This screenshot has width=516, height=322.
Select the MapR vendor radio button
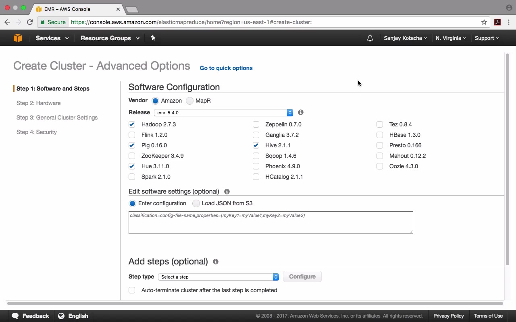coord(189,101)
